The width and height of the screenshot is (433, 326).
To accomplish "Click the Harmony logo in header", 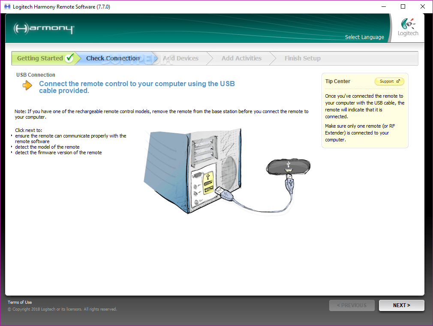I will (44, 28).
